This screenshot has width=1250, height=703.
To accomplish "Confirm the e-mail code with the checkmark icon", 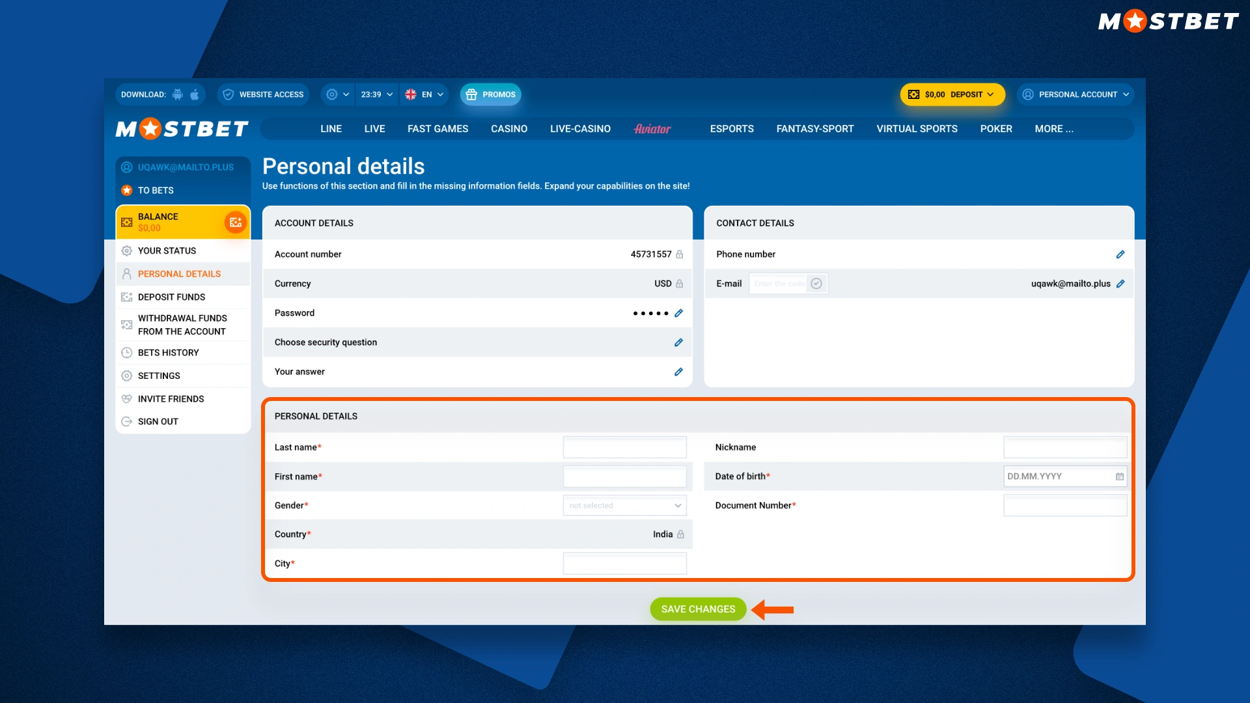I will coord(816,284).
